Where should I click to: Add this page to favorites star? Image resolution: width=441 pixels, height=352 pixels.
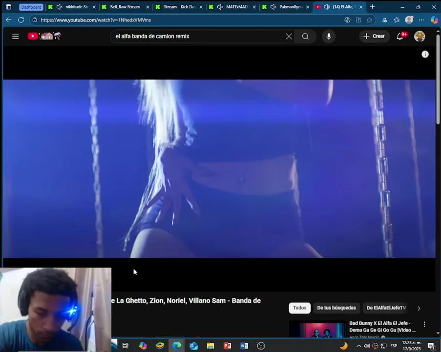click(369, 20)
